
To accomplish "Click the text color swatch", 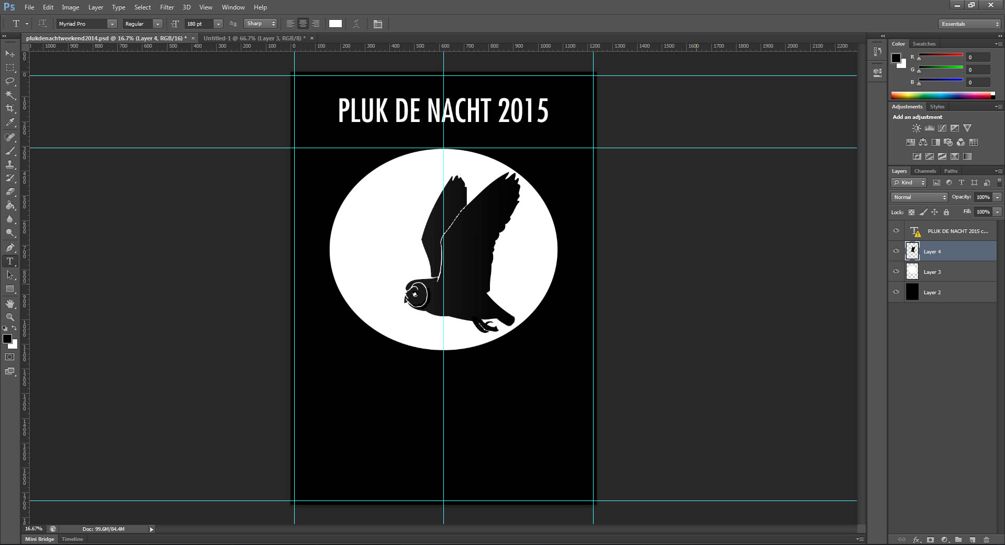I will [x=336, y=24].
